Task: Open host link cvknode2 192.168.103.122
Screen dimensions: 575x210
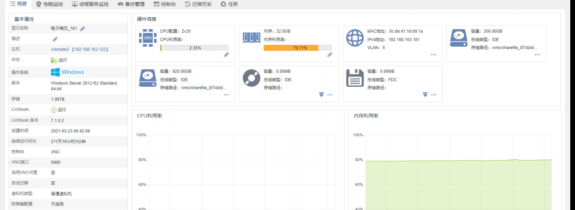Action: pyautogui.click(x=80, y=49)
